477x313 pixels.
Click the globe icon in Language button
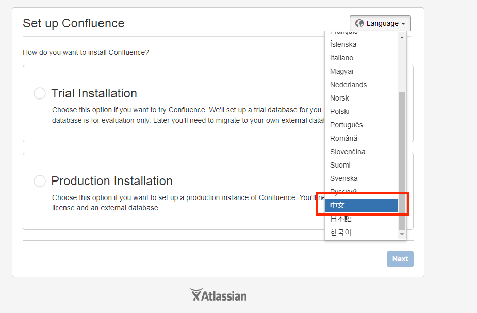[x=359, y=23]
